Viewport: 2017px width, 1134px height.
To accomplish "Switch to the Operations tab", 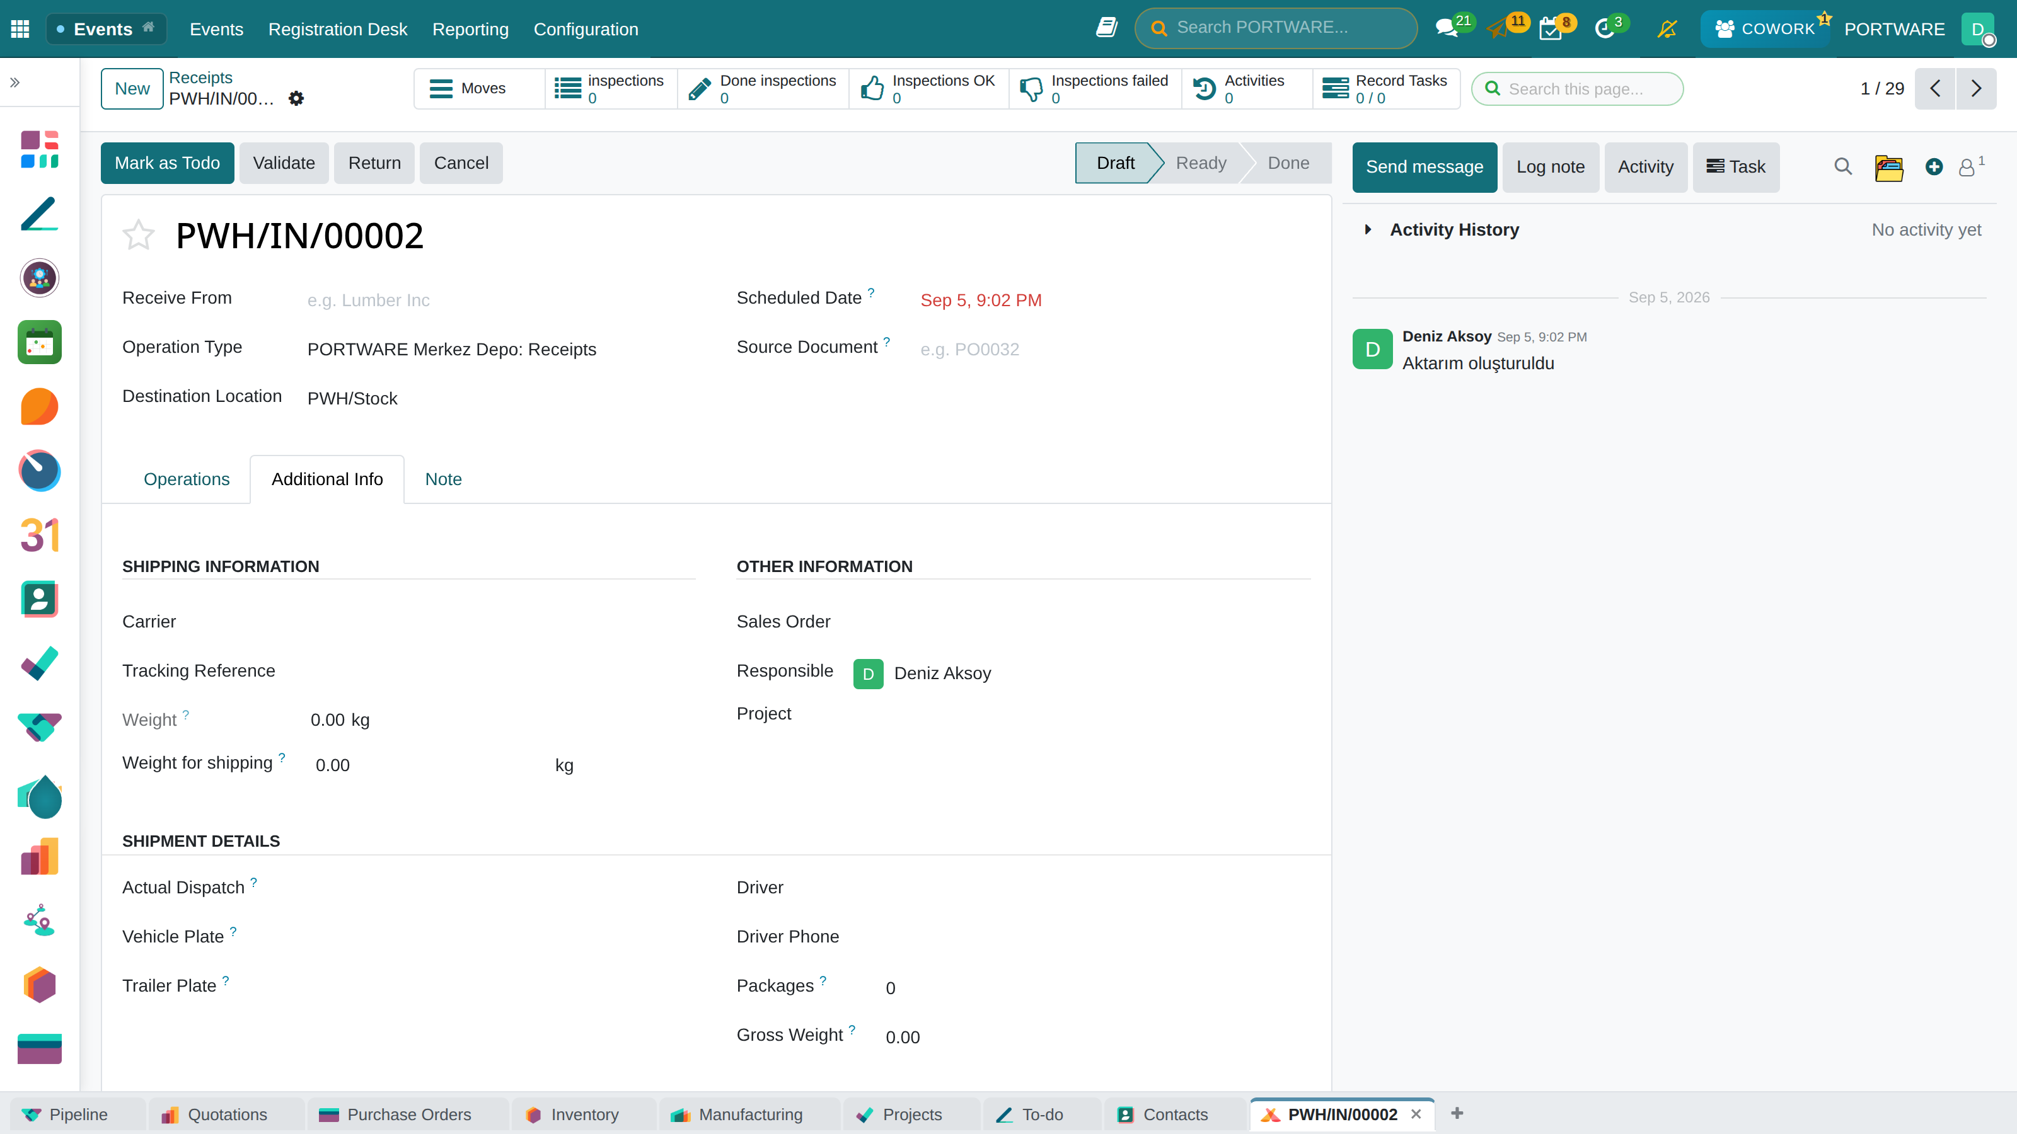I will (187, 479).
